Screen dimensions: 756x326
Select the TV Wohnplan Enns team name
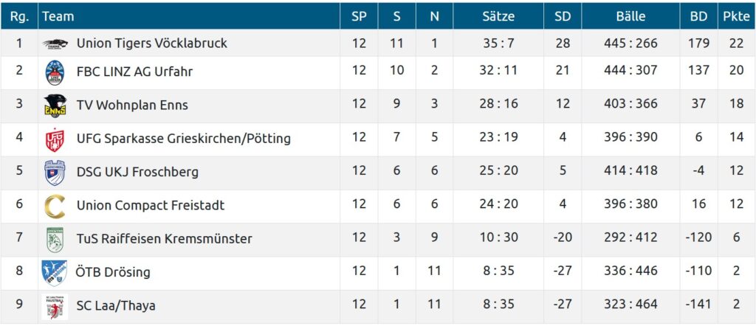pyautogui.click(x=132, y=105)
